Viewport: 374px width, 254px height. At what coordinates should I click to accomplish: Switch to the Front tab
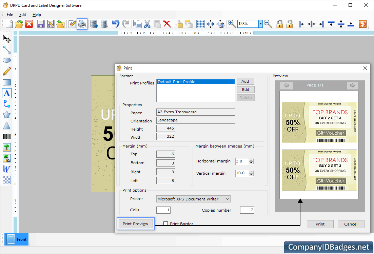coord(17,239)
